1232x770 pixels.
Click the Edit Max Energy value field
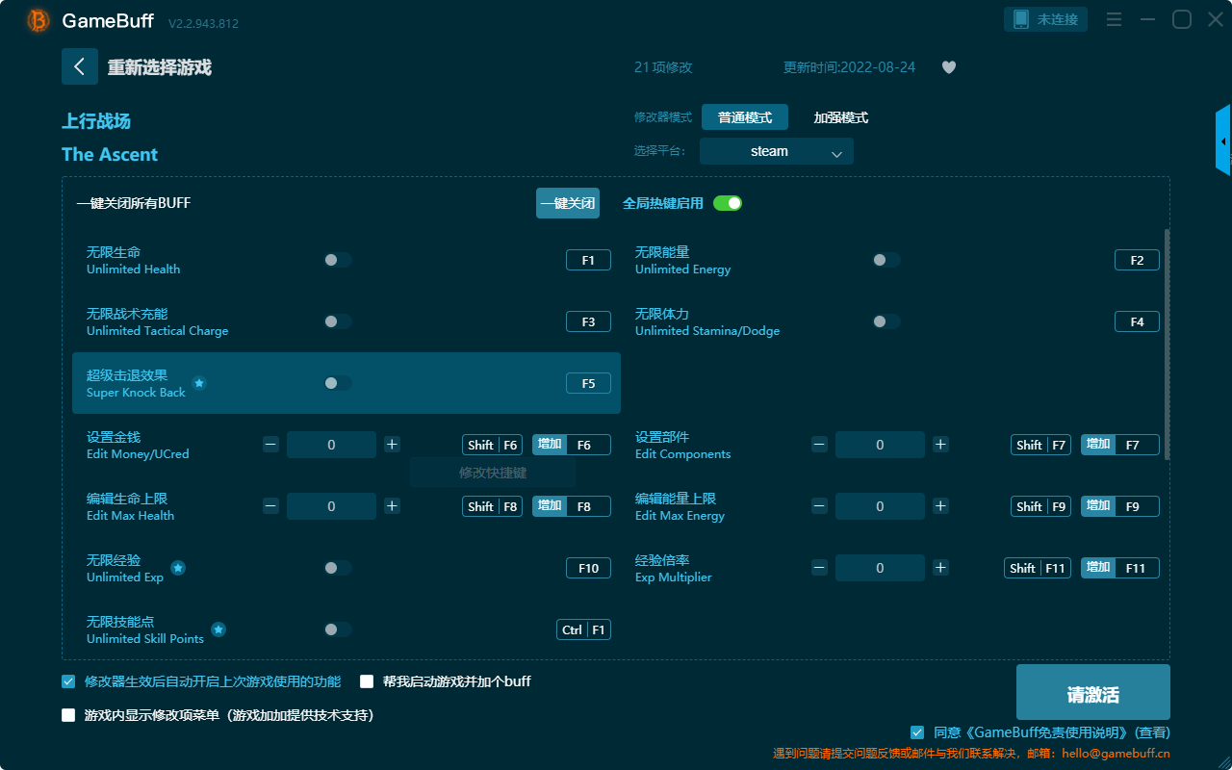click(x=880, y=506)
